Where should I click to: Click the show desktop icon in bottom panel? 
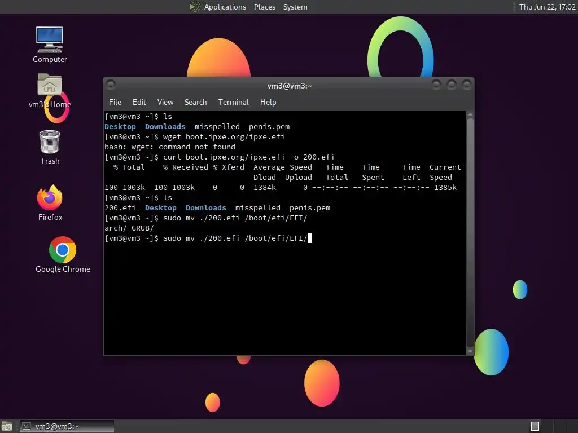click(x=7, y=426)
